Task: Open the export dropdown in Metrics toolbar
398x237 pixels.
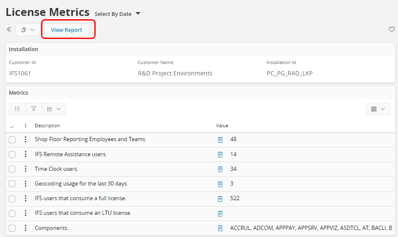Action: click(54, 109)
